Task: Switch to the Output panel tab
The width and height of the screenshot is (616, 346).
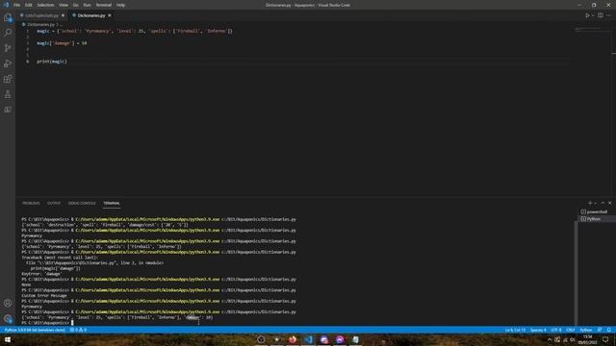Action: [54, 203]
